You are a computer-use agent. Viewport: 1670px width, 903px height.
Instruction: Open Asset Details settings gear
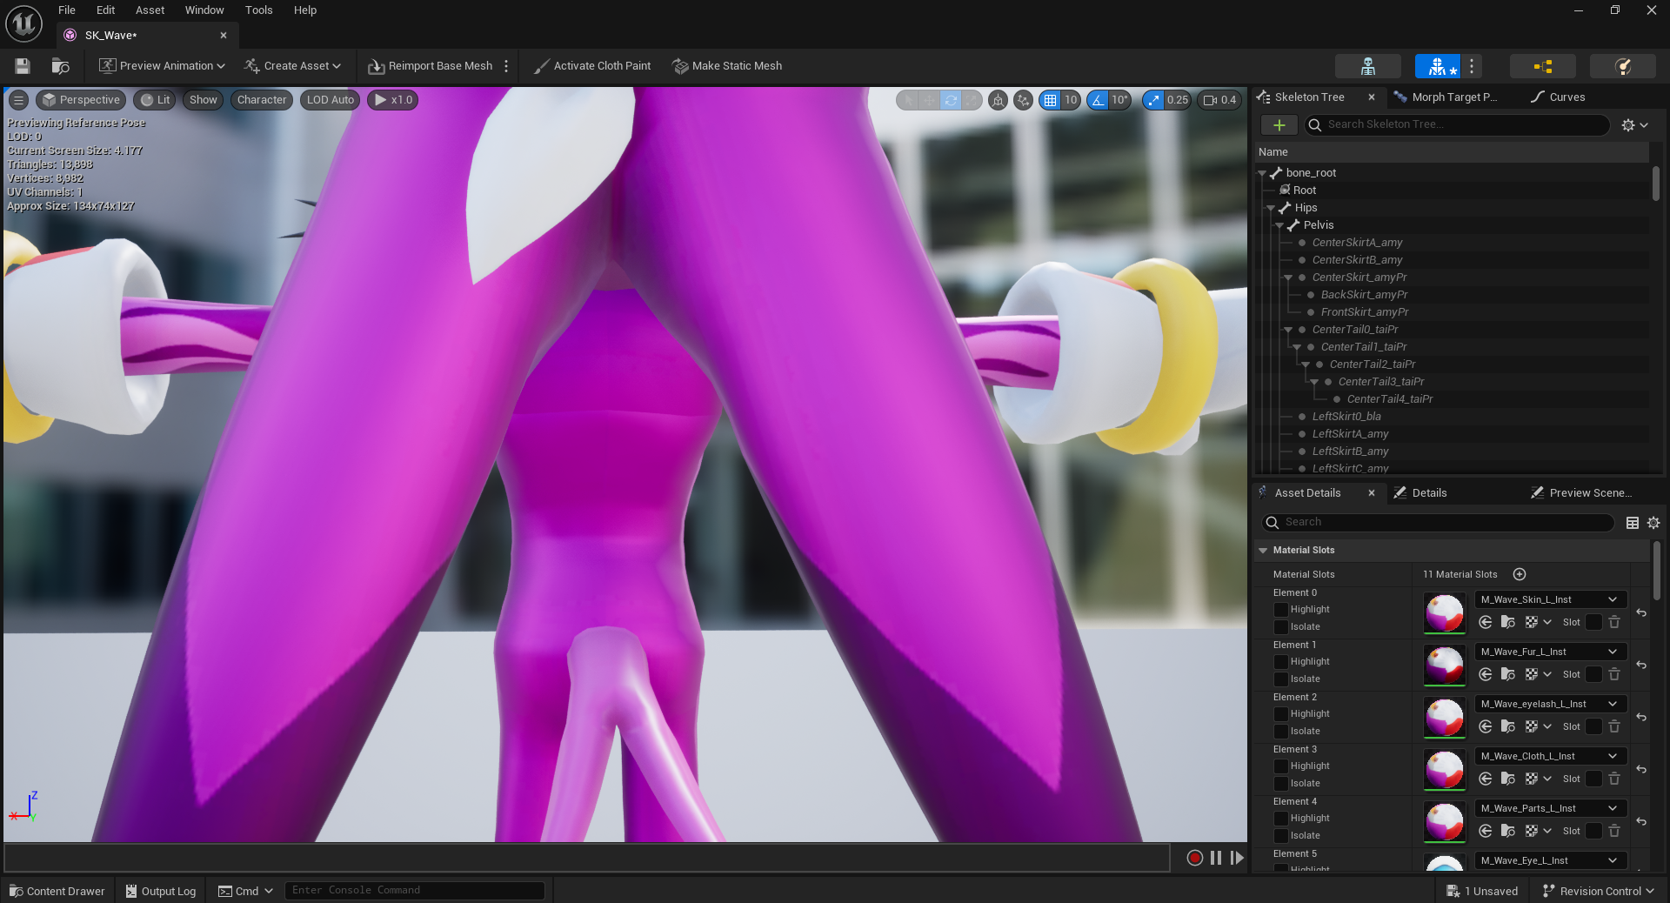pyautogui.click(x=1653, y=523)
